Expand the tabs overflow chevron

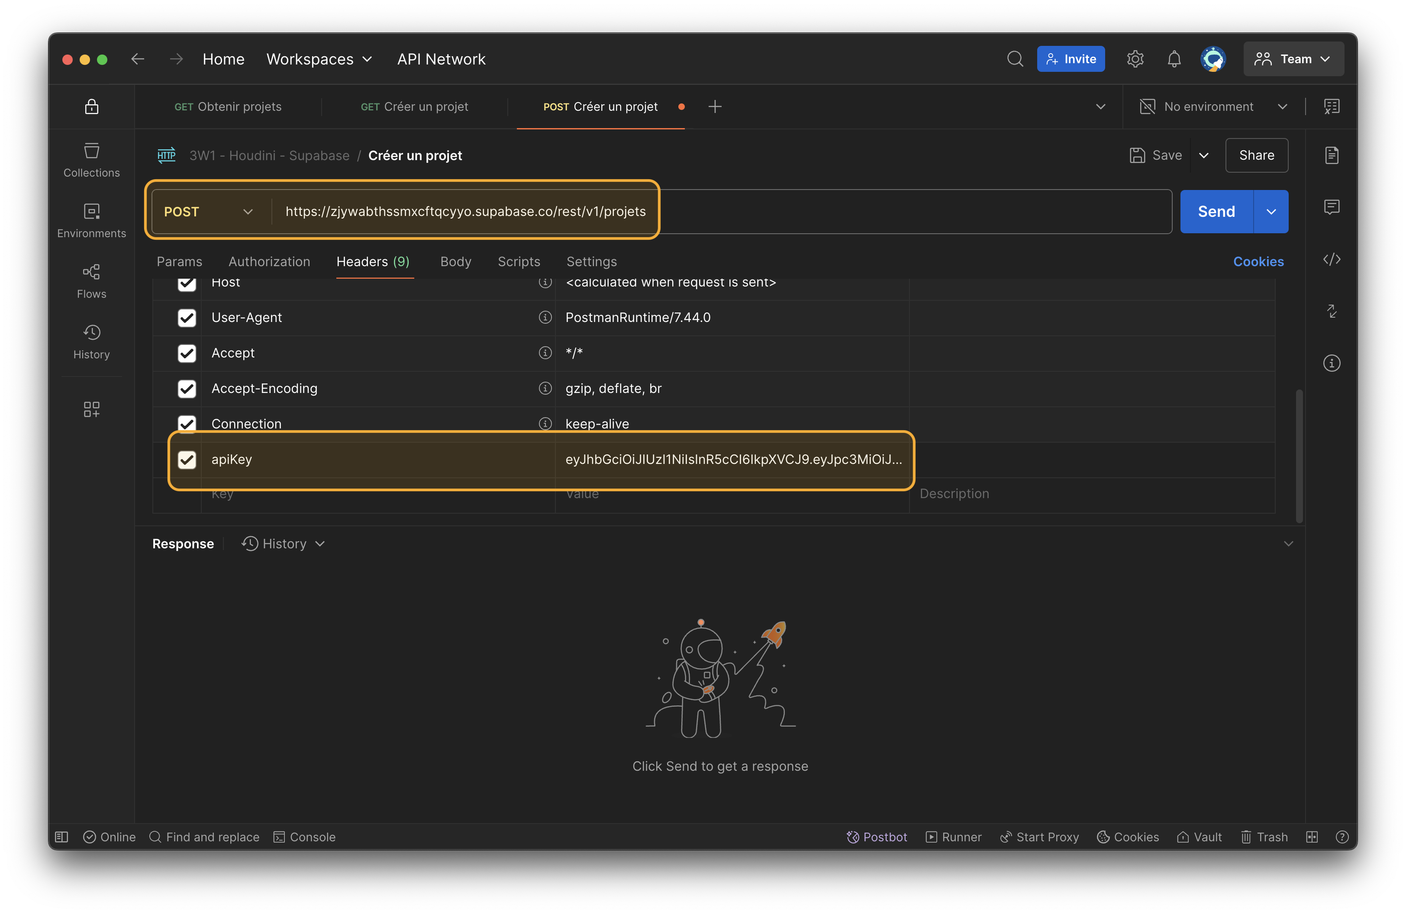(x=1100, y=107)
